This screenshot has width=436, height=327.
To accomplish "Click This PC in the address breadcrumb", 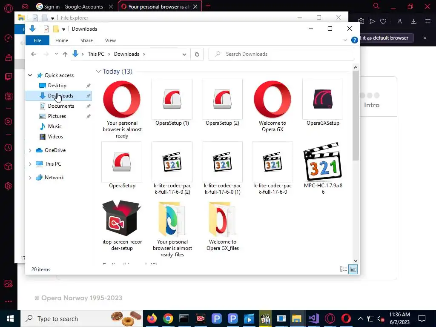I will pos(96,54).
